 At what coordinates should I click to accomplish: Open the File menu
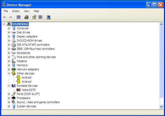6,11
